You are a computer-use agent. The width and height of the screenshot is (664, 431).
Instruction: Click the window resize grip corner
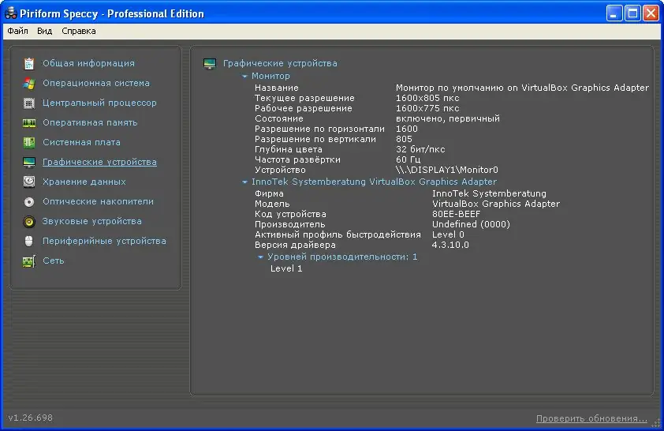point(656,423)
